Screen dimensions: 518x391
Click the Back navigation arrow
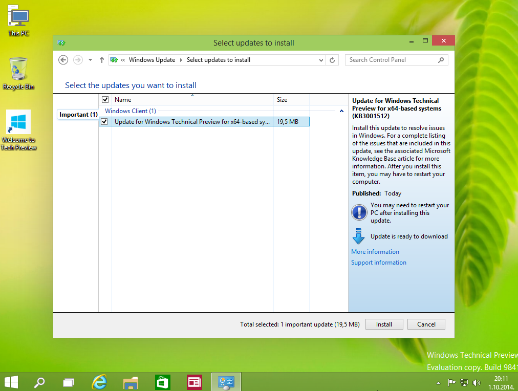click(x=63, y=60)
